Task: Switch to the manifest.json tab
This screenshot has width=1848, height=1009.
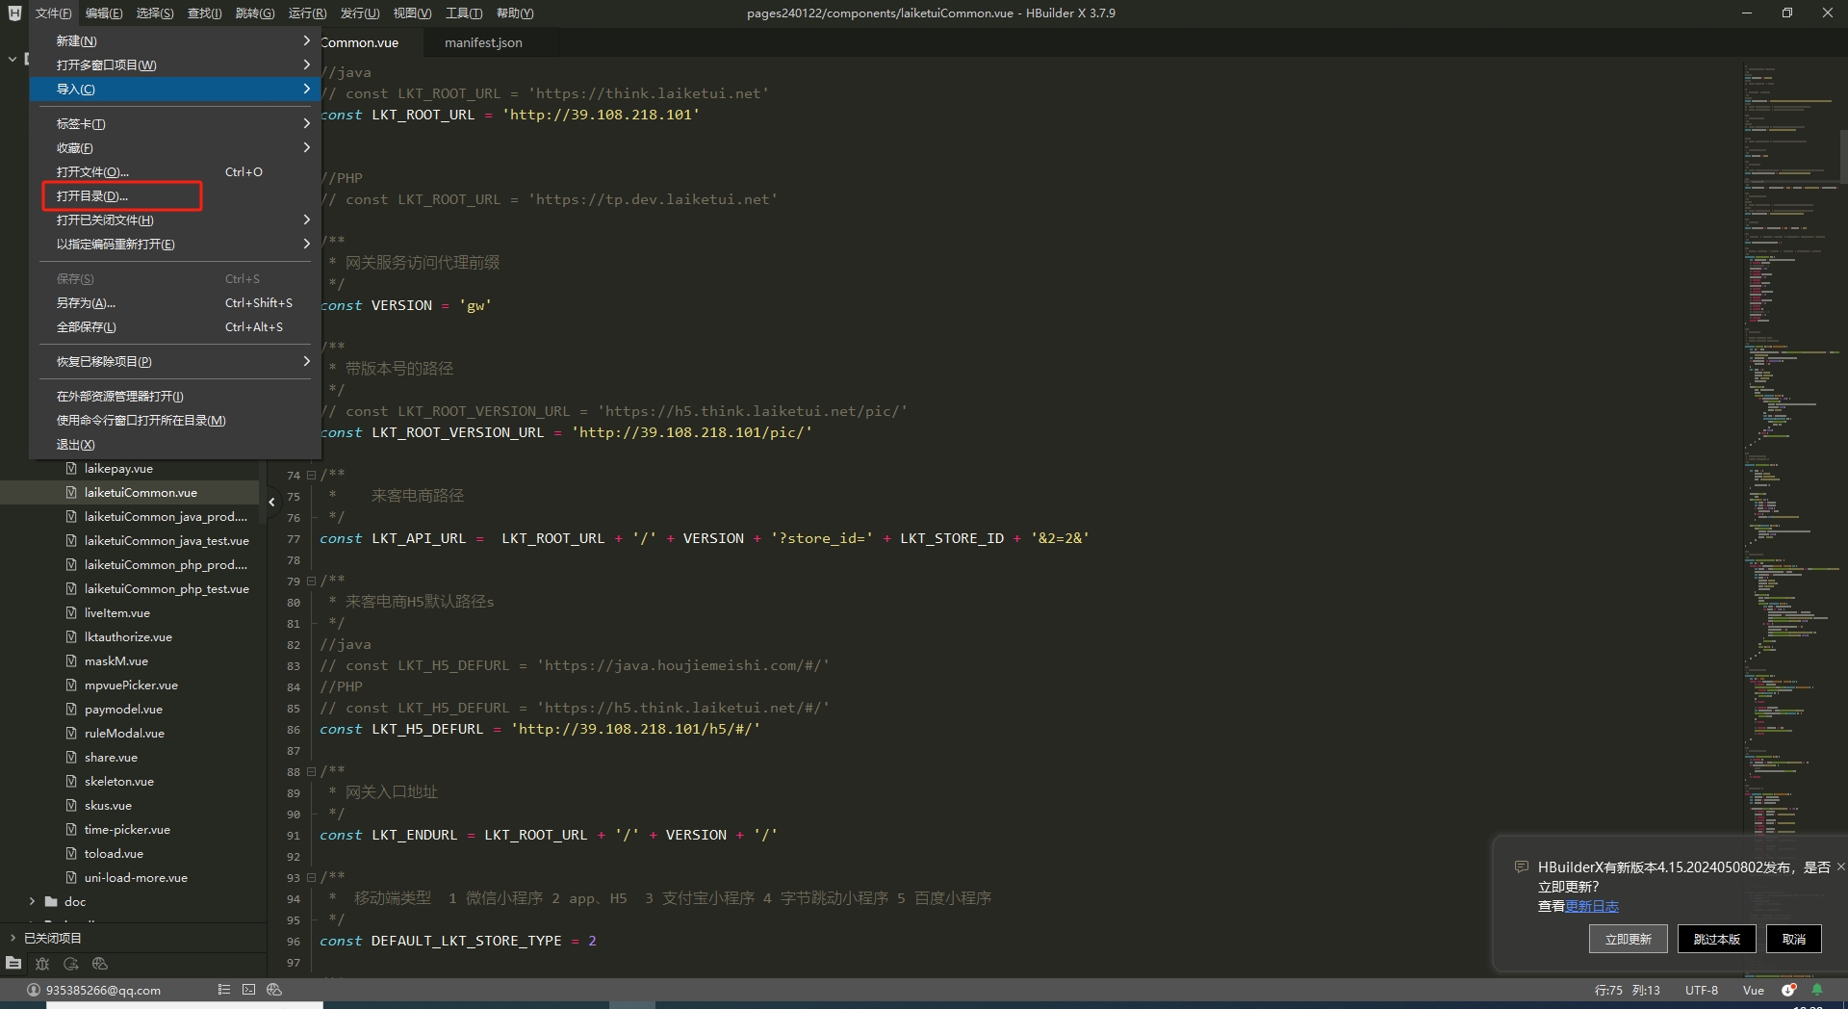Action: click(483, 42)
